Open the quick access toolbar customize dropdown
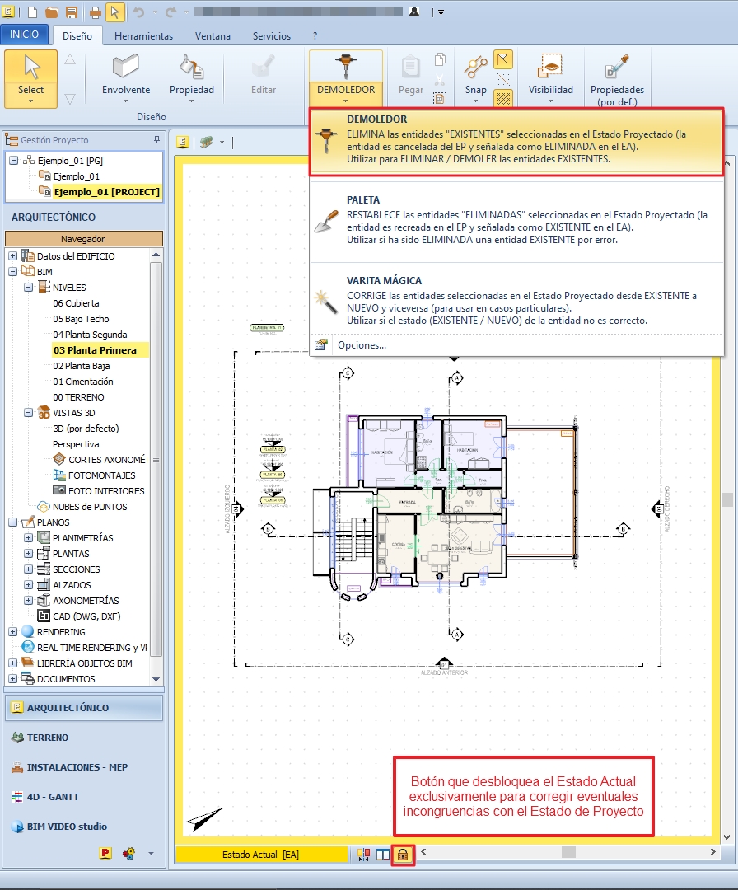 tap(441, 12)
